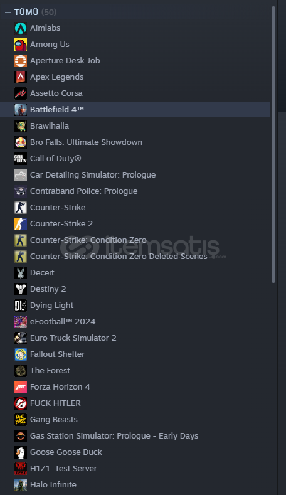Click the TÜMÜ category header label
The height and width of the screenshot is (495, 286).
[26, 13]
